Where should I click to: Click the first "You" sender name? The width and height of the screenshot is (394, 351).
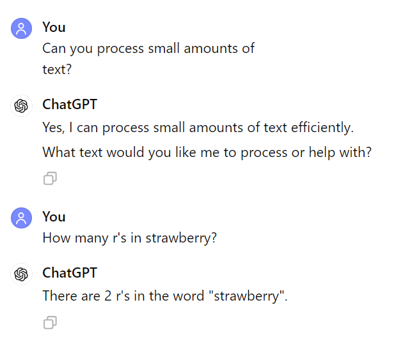coord(54,27)
